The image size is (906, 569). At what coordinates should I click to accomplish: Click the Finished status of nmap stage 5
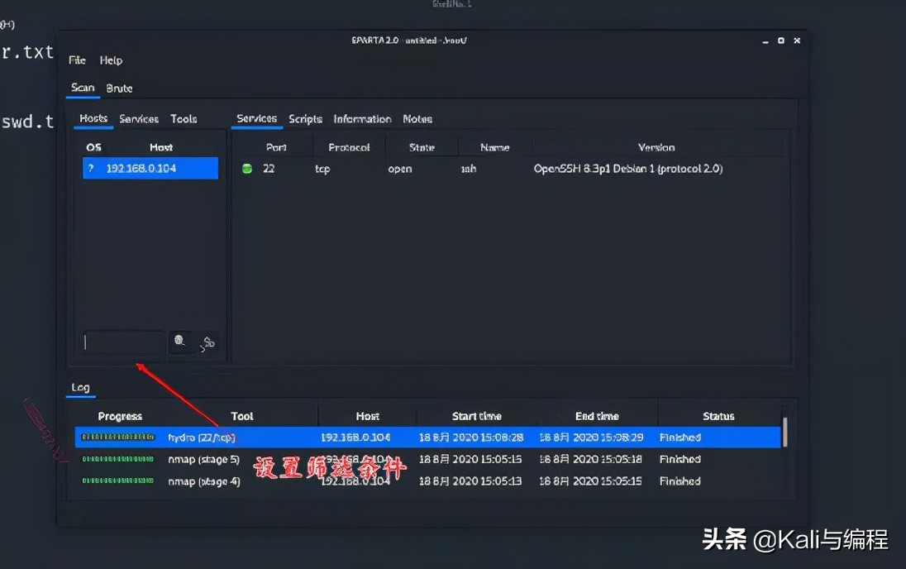[680, 459]
